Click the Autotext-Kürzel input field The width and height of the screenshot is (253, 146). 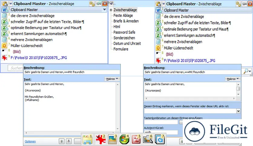click(161, 132)
